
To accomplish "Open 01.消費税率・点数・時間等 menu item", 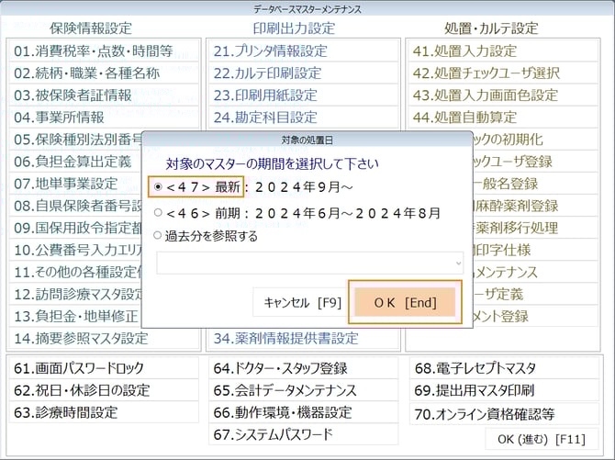I will (x=94, y=50).
